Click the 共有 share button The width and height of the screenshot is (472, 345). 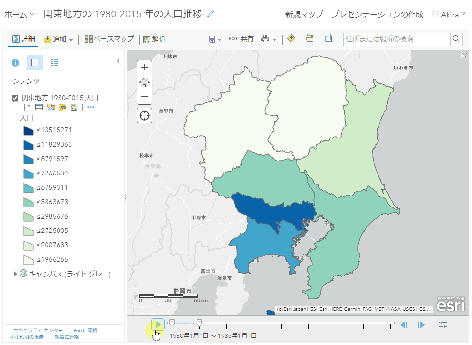point(241,39)
